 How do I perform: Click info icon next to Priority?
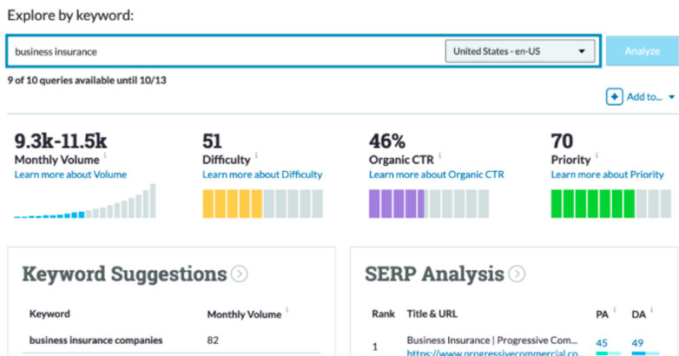(598, 157)
